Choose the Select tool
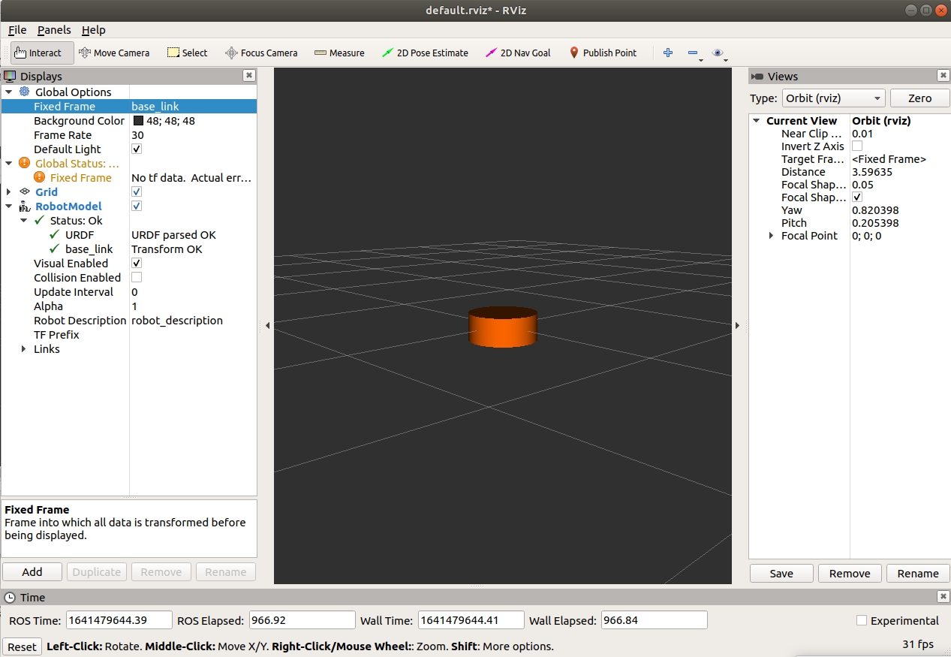 187,53
